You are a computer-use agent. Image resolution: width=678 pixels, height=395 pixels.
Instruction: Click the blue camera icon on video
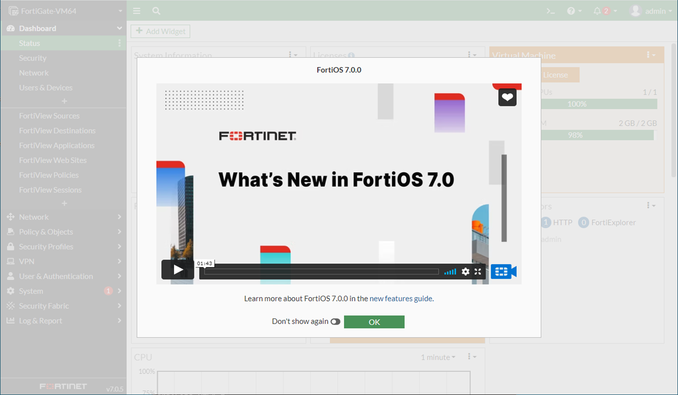(x=503, y=272)
